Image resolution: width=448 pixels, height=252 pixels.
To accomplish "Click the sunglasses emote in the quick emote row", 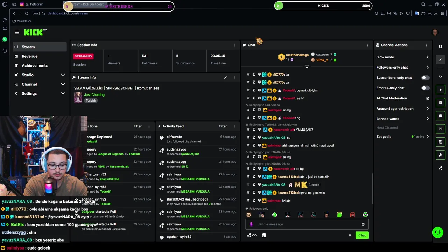I will [x=249, y=215].
